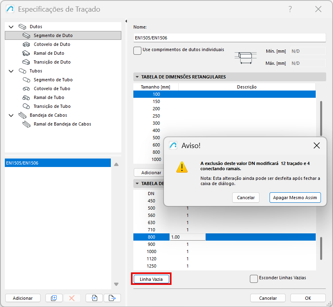Click the DN table vertical scrollbar
The image size is (333, 307).
[x=321, y=248]
